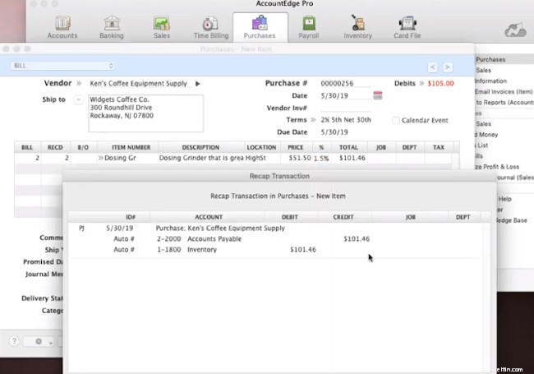Image resolution: width=534 pixels, height=374 pixels.
Task: Open the BILL purchase type dropdown
Action: [62, 66]
